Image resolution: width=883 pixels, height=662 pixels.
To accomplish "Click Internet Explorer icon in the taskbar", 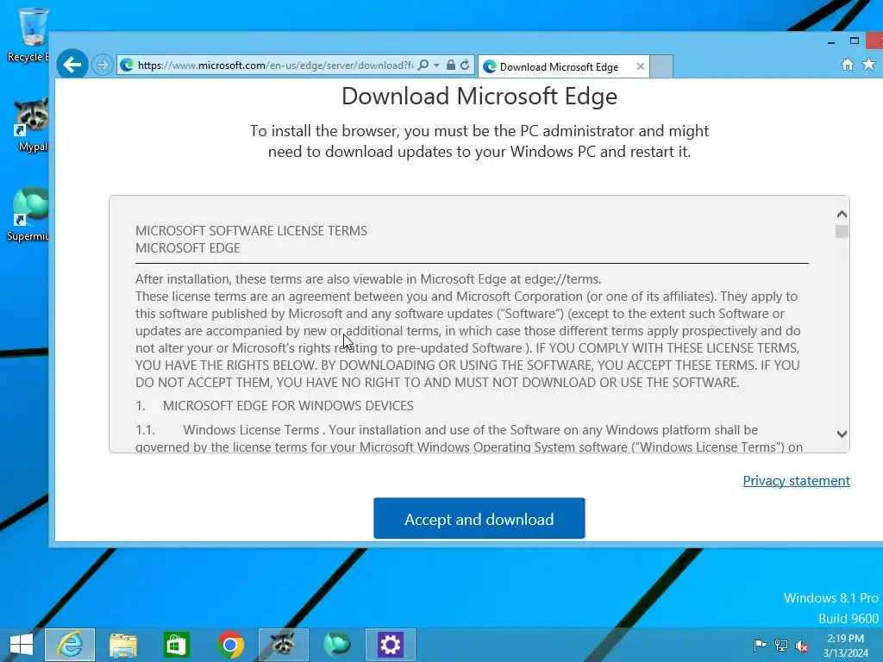I will (70, 645).
